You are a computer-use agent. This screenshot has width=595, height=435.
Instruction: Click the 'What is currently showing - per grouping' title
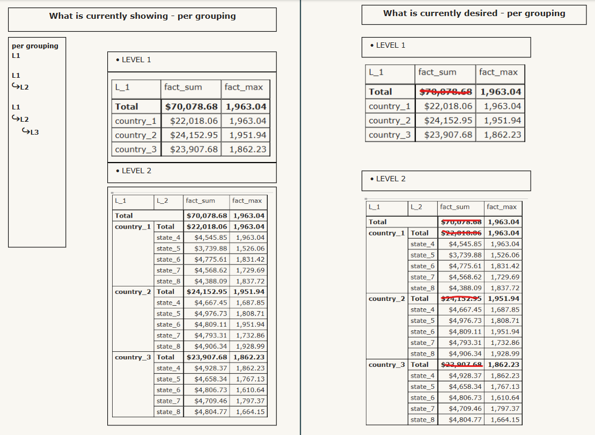142,16
